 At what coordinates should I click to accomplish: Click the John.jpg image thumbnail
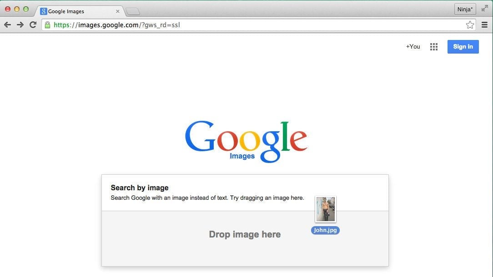click(326, 209)
